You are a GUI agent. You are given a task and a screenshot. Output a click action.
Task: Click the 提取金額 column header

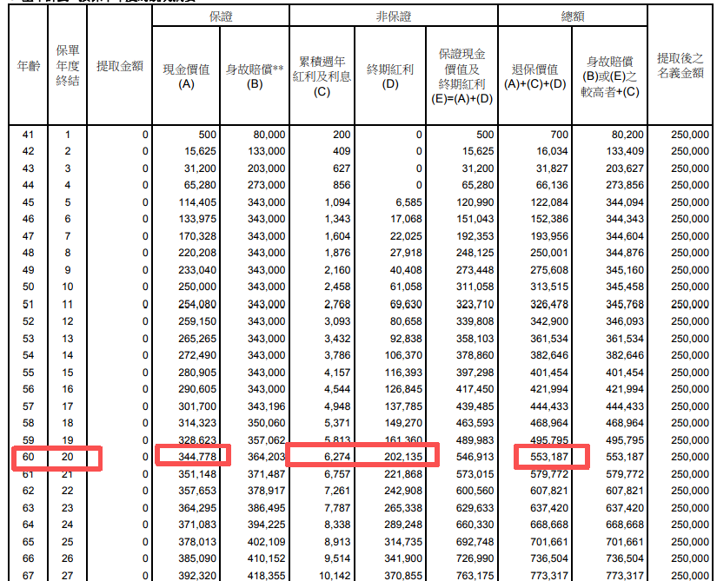coord(120,66)
